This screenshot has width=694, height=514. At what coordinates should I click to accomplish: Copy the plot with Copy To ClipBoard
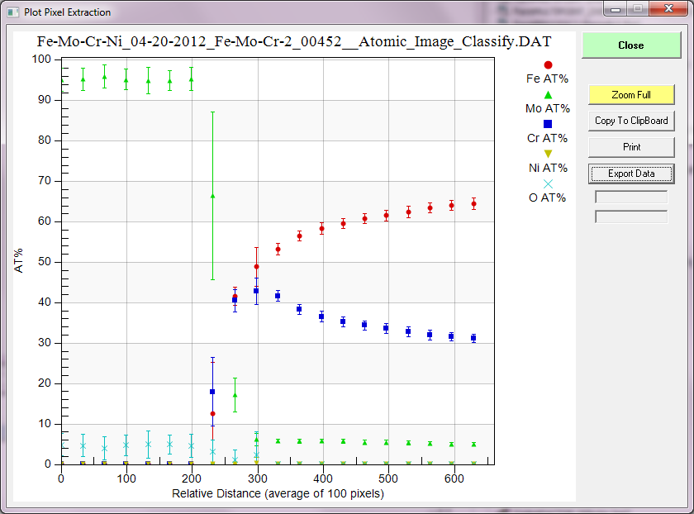coord(631,121)
